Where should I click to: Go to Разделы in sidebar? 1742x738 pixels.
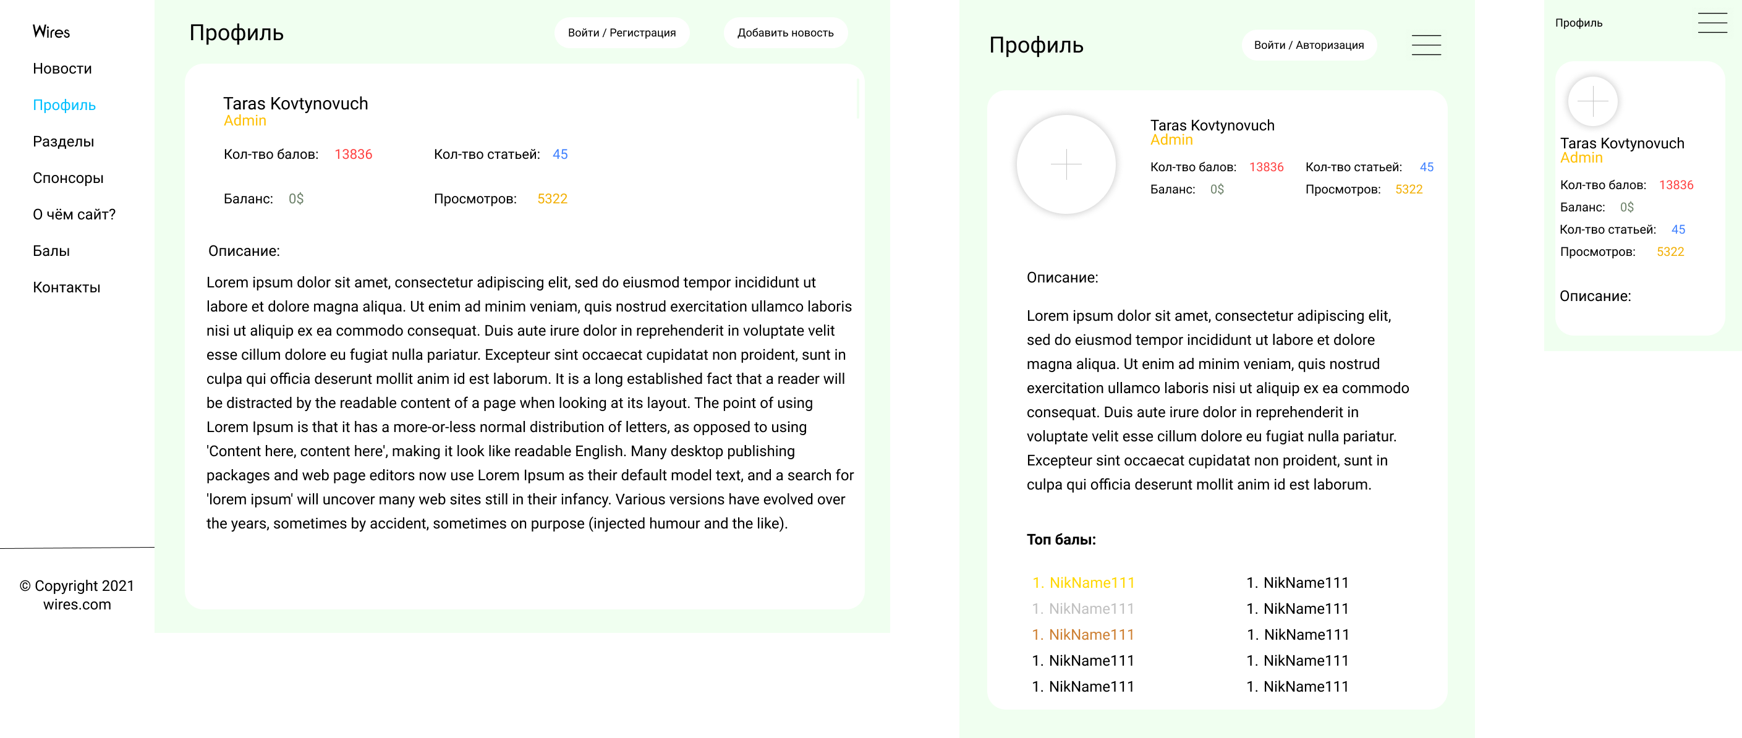[x=64, y=142]
